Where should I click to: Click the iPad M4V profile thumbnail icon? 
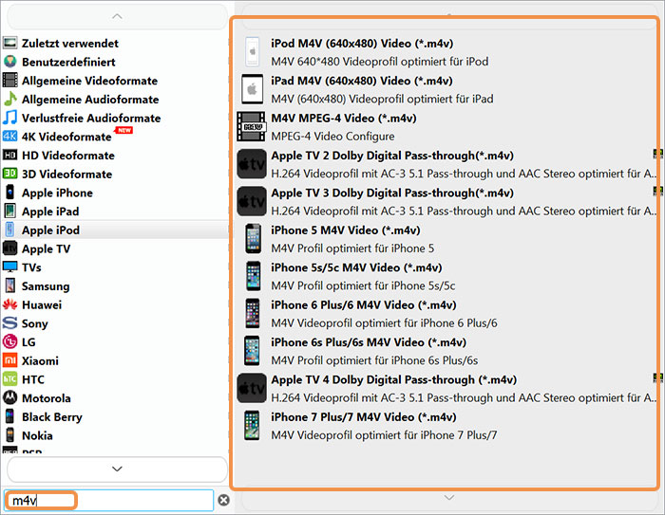253,89
